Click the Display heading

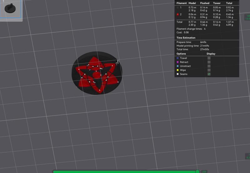(211, 54)
